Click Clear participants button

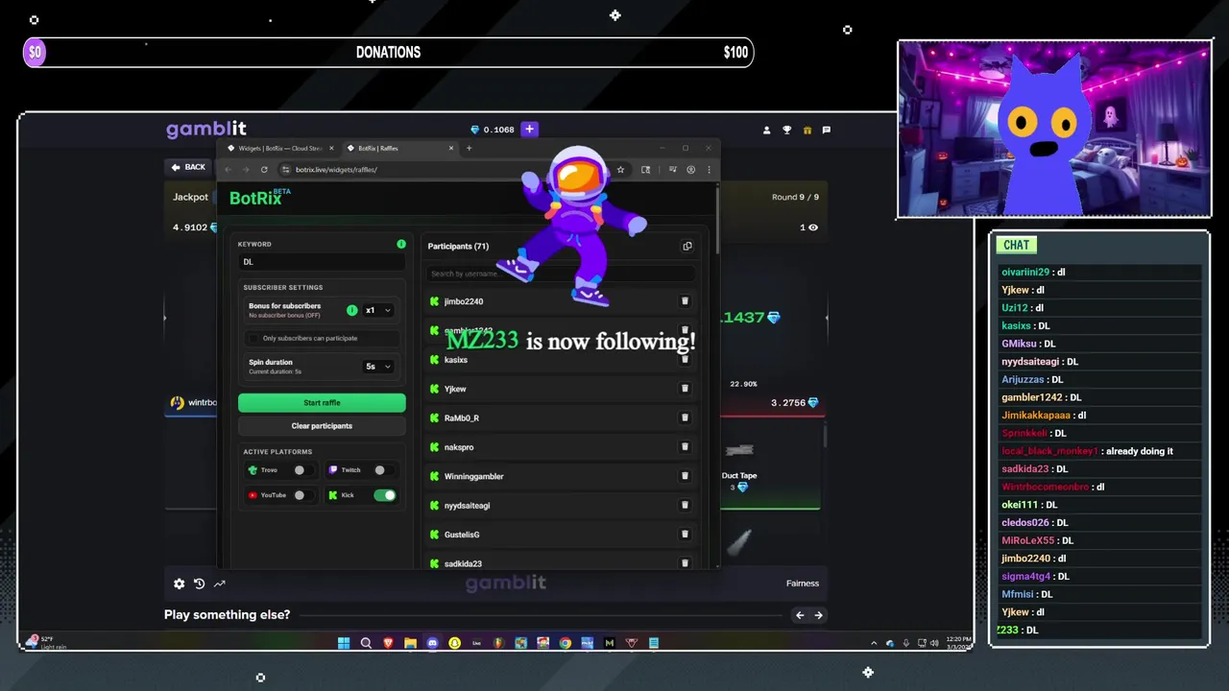click(x=322, y=426)
